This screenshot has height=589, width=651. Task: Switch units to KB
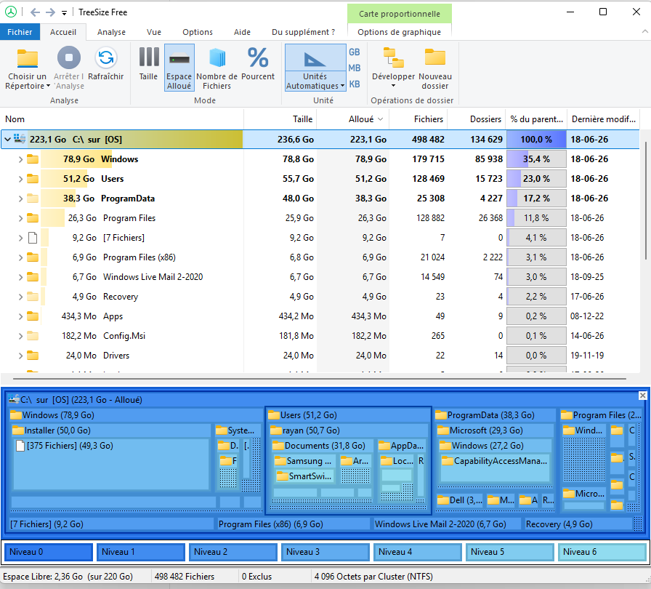354,84
